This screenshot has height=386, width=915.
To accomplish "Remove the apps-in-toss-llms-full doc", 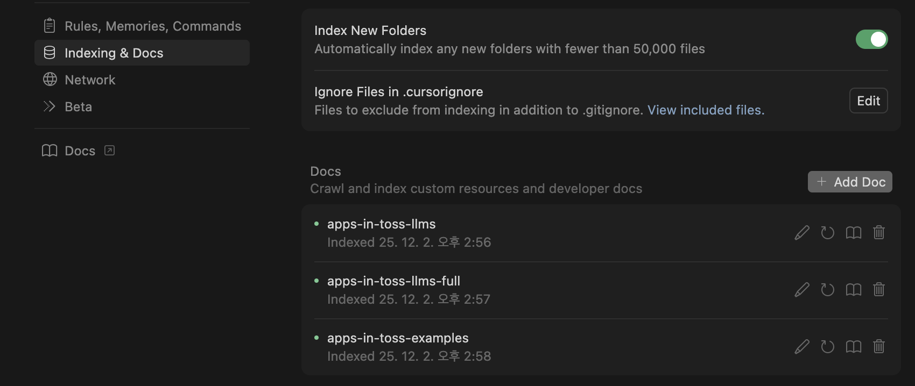I will [879, 290].
